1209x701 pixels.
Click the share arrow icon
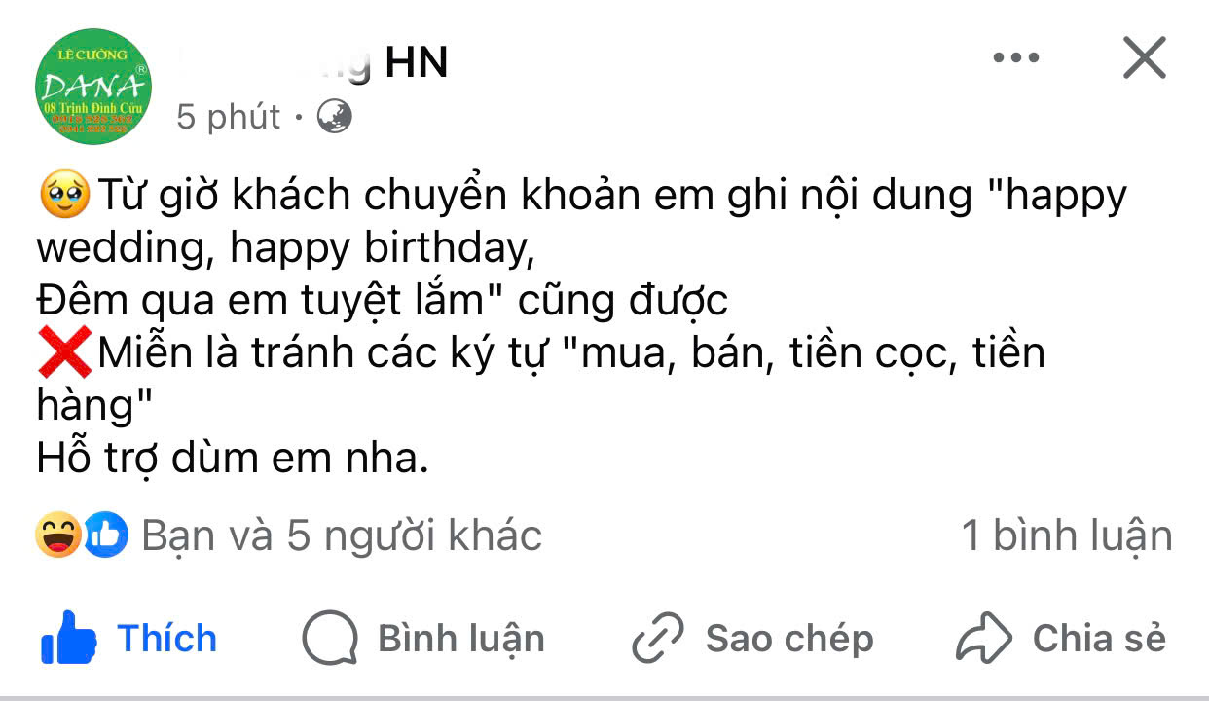985,639
